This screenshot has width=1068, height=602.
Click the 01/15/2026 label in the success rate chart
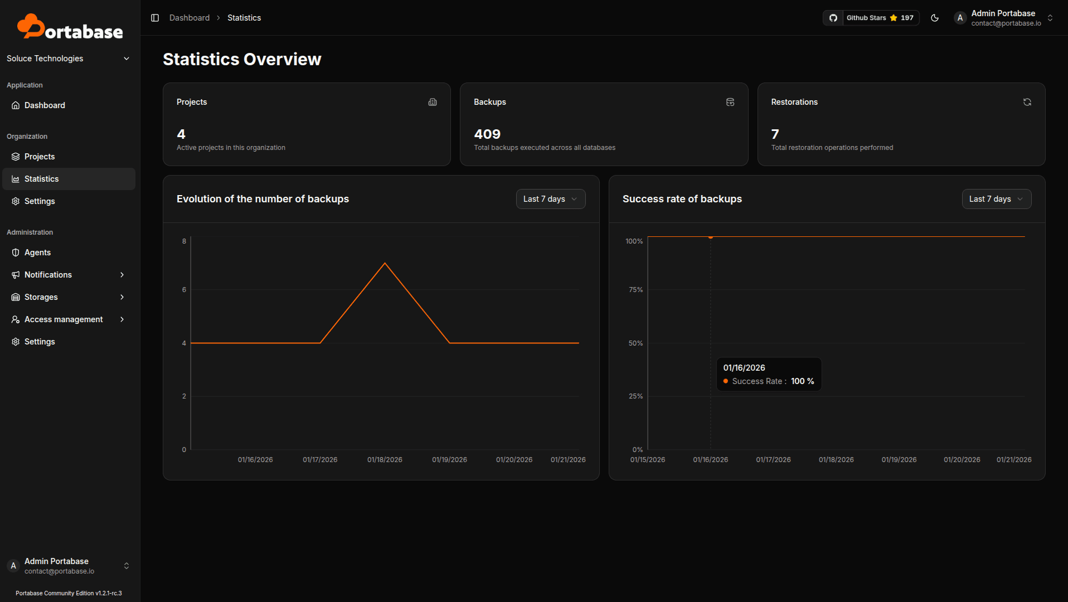648,460
